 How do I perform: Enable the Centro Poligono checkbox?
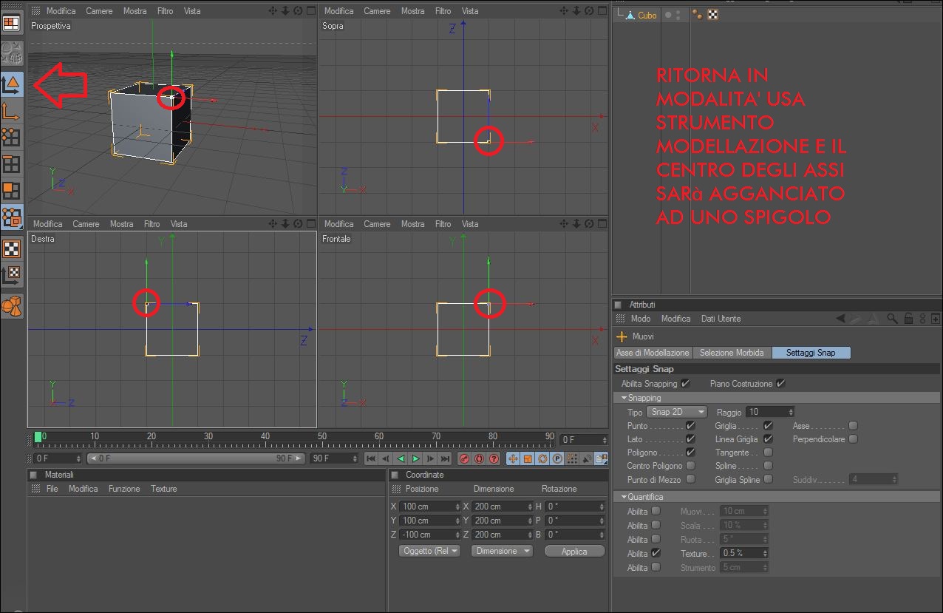coord(690,466)
